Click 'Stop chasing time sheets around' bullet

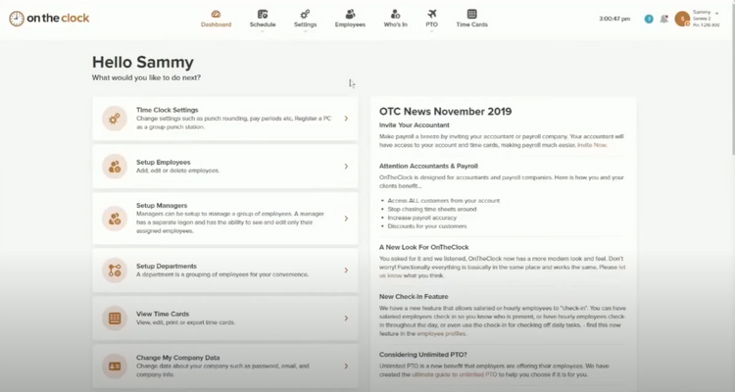[x=432, y=209]
